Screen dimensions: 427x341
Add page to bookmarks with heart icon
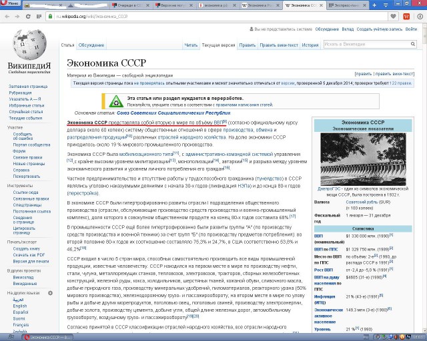point(393,17)
